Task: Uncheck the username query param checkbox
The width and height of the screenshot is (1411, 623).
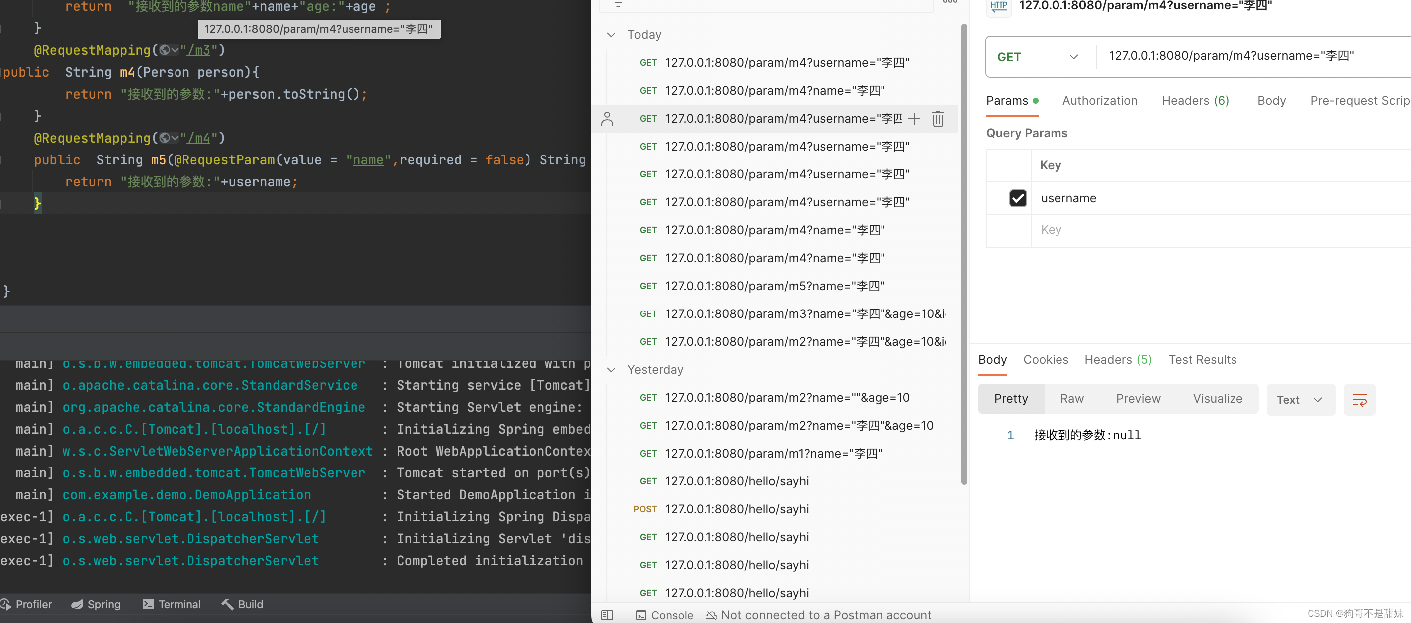Action: coord(1018,198)
